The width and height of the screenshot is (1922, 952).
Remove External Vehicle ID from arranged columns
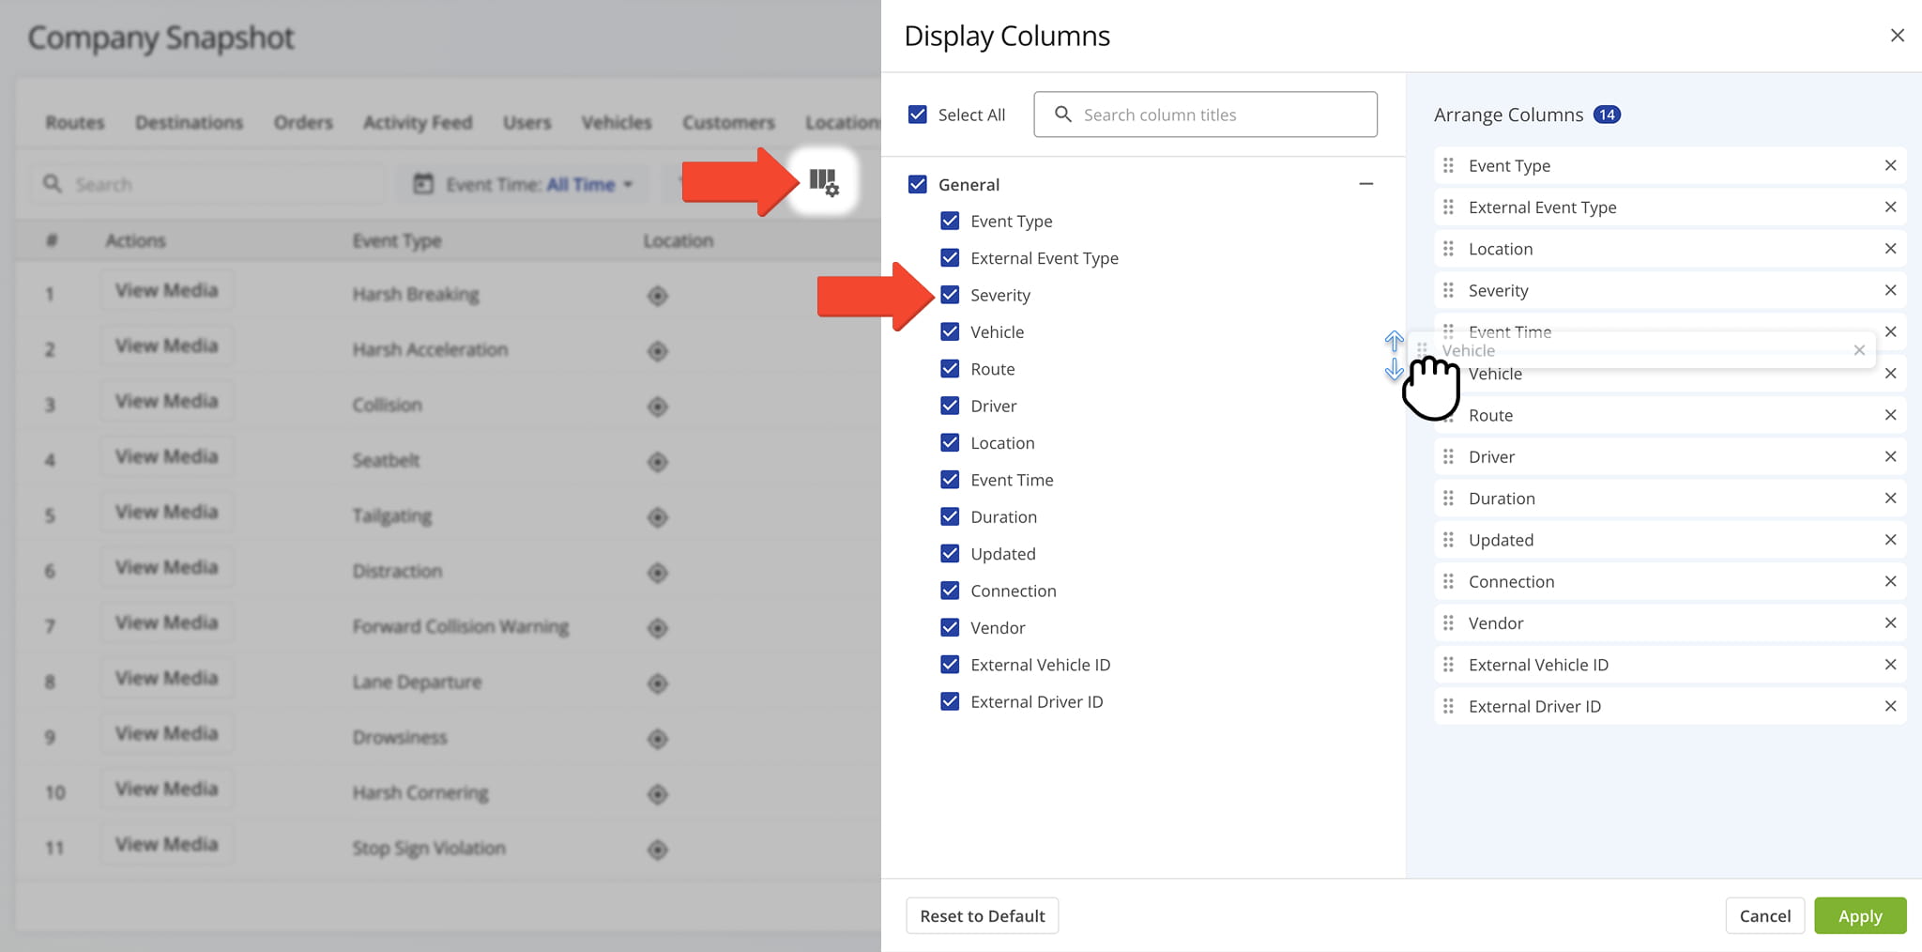pyautogui.click(x=1890, y=665)
